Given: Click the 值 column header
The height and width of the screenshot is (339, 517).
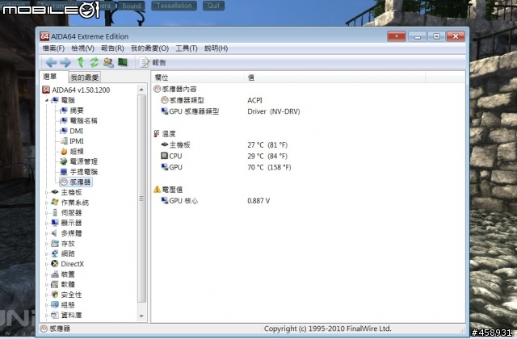Looking at the screenshot, I should point(335,77).
